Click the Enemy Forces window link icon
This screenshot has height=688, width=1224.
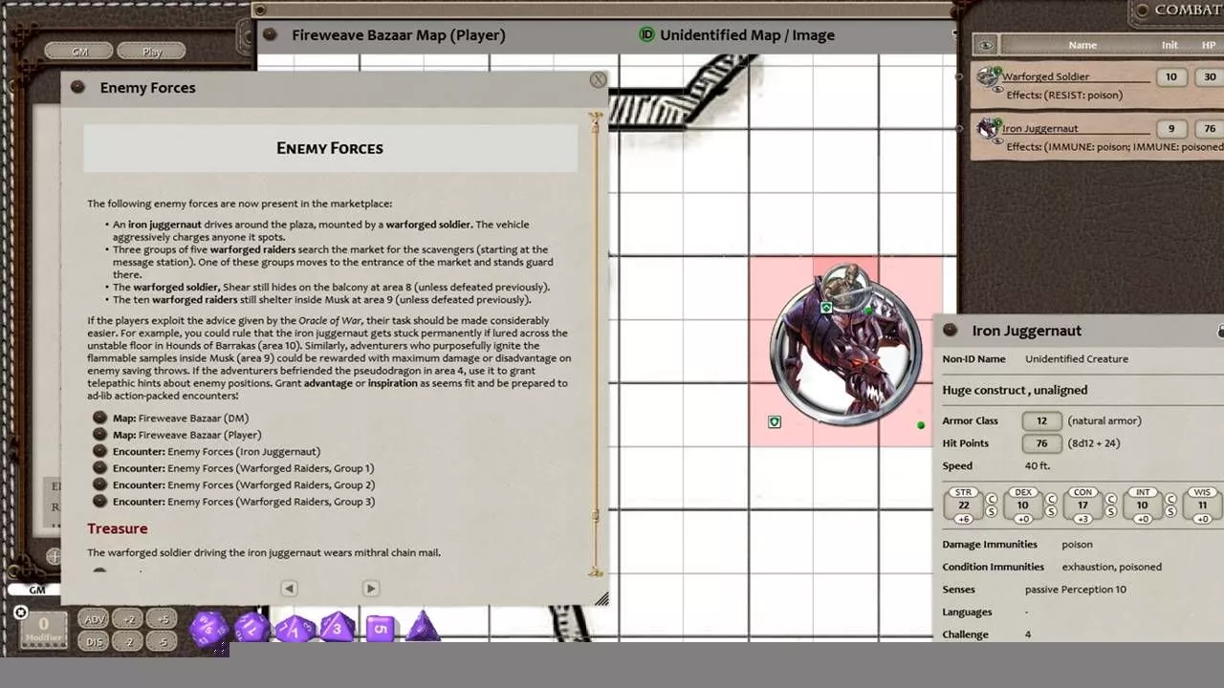[x=77, y=87]
